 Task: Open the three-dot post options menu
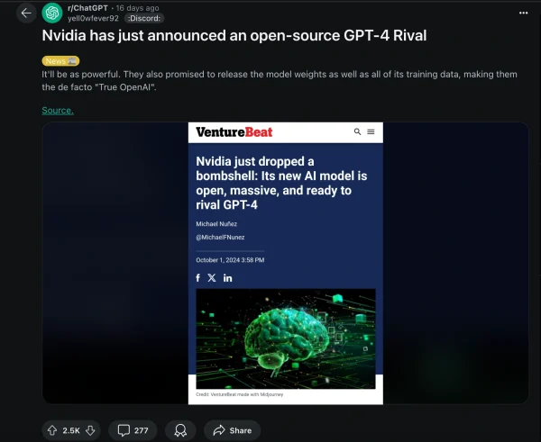[523, 13]
